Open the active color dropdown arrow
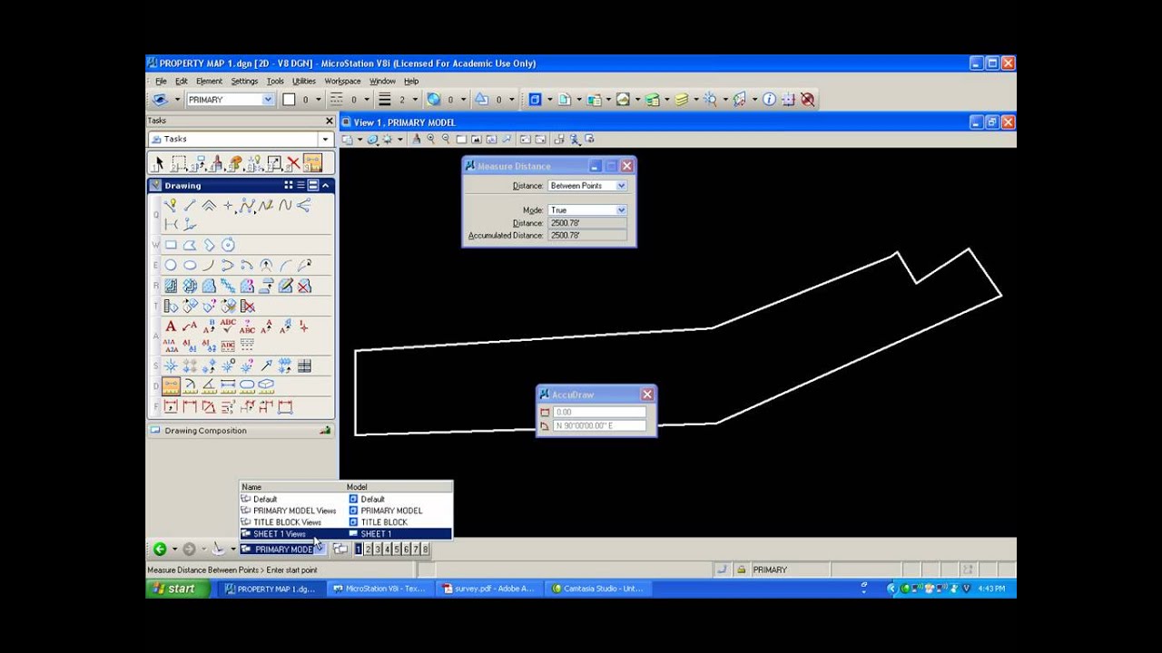This screenshot has width=1162, height=653. (318, 100)
